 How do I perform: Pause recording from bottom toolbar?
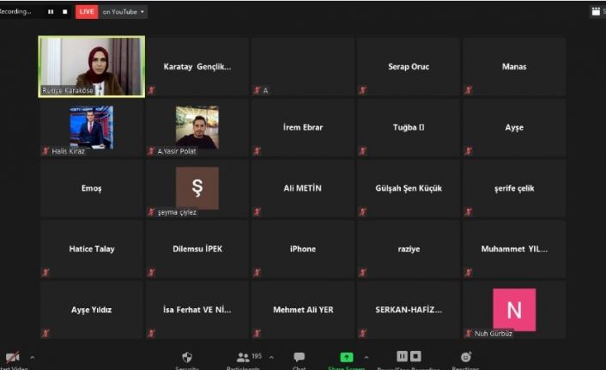tap(402, 356)
